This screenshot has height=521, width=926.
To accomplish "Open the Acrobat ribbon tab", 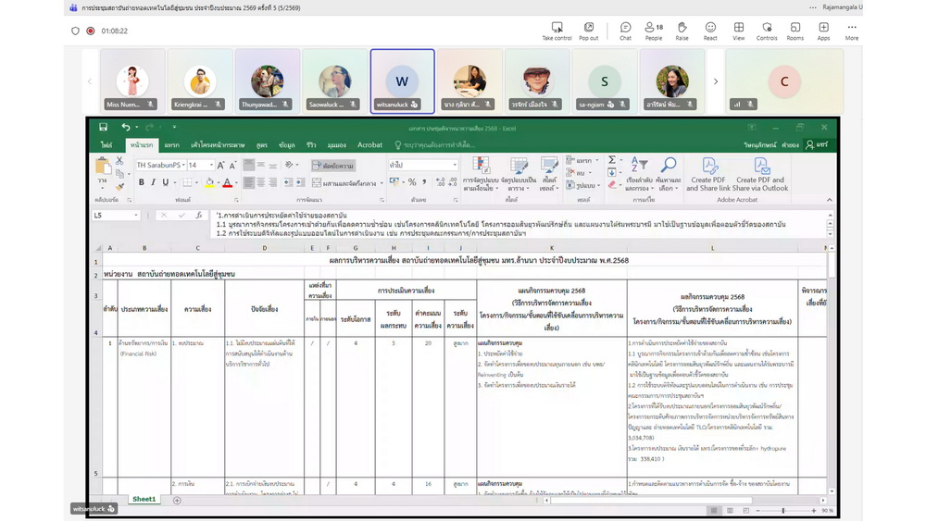I will point(369,145).
